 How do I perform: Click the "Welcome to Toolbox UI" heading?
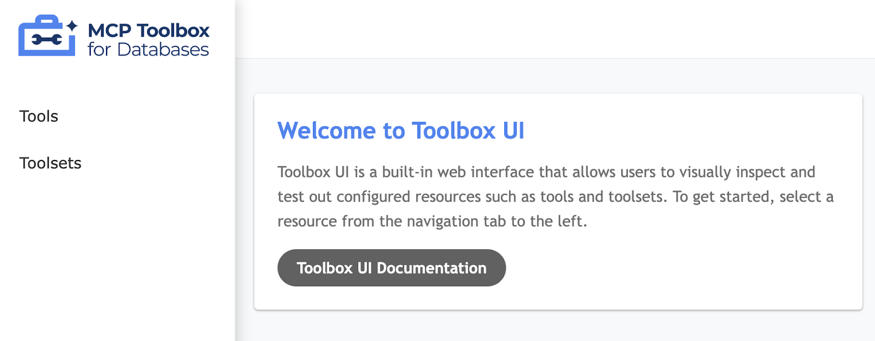click(x=401, y=131)
